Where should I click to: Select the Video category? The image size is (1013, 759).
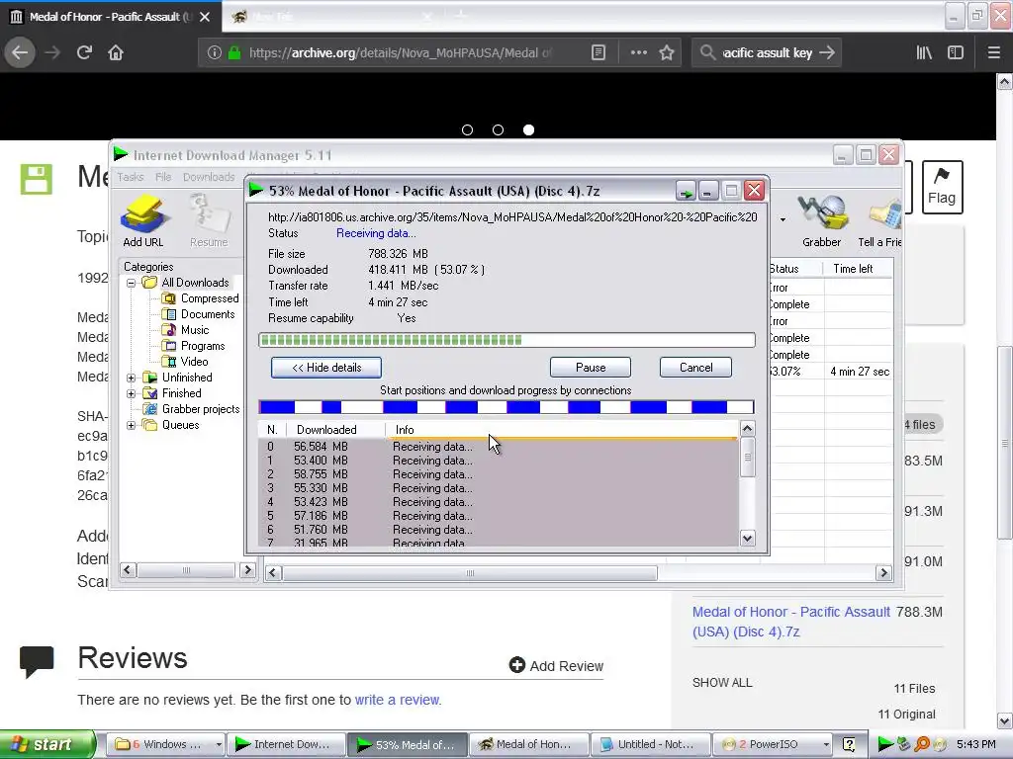tap(194, 362)
